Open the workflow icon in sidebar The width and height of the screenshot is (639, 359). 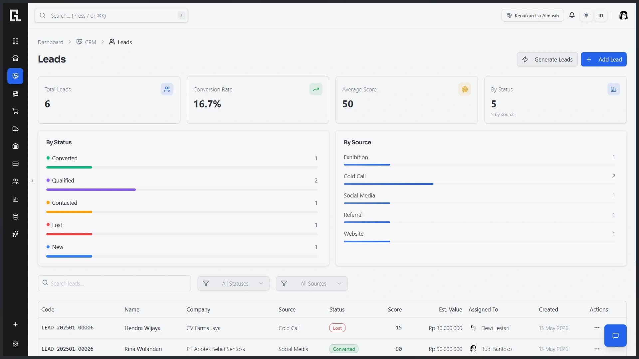(15, 94)
